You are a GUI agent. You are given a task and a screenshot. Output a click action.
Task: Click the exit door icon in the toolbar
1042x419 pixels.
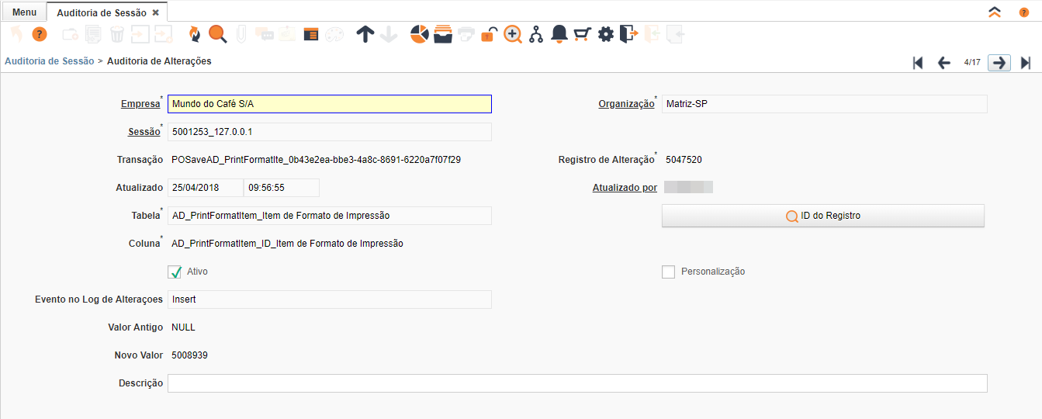[x=628, y=34]
